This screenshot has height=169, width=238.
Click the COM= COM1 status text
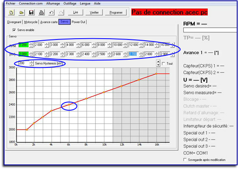(195, 153)
